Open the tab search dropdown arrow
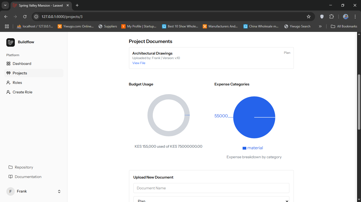361x202 pixels. click(x=5, y=5)
